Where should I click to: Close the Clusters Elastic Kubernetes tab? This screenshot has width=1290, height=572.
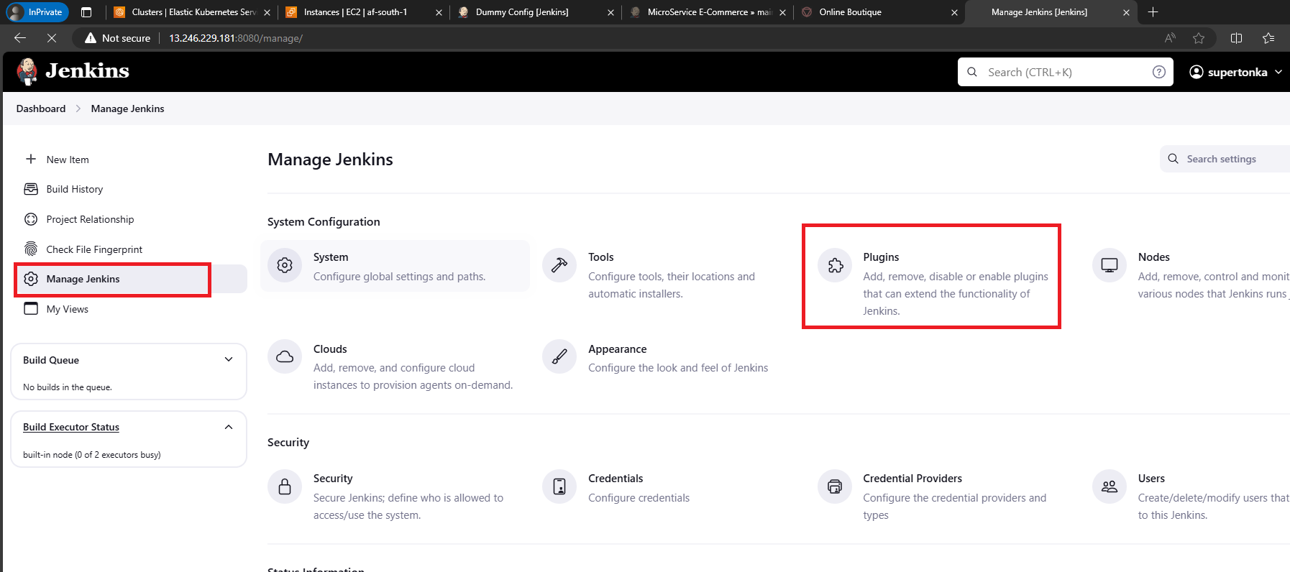point(267,12)
